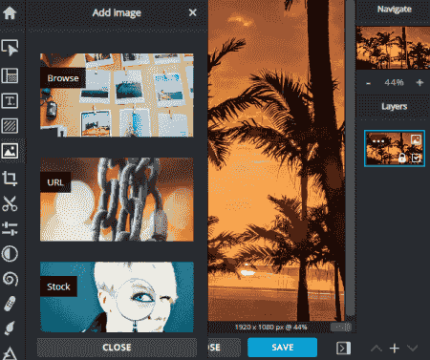This screenshot has height=360, width=430.
Task: Close the Add image panel with X
Action: (x=192, y=12)
